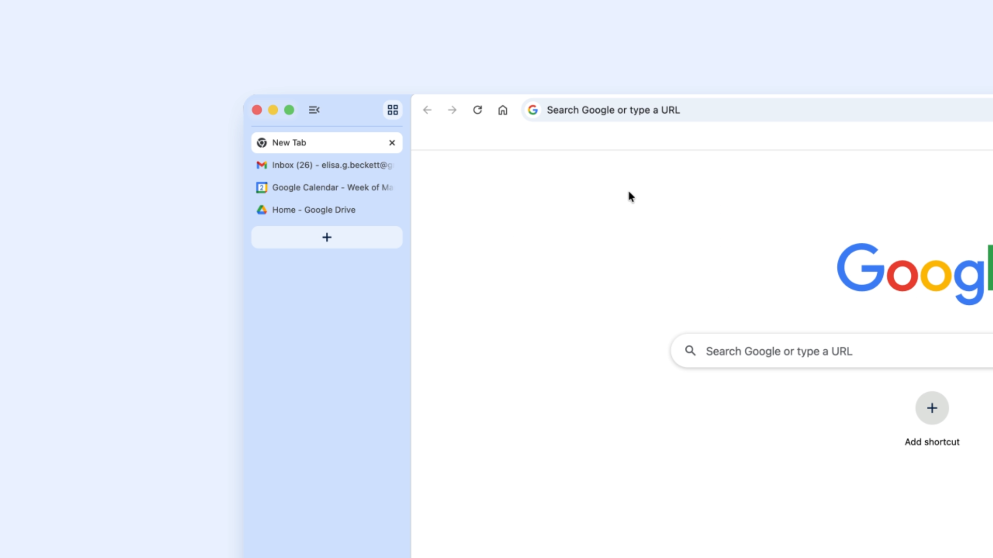Screen dimensions: 993x558
Task: Click the Add shortcut button
Action: pyautogui.click(x=931, y=442)
